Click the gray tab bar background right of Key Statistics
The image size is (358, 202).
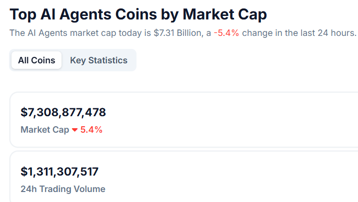pyautogui.click(x=133, y=60)
